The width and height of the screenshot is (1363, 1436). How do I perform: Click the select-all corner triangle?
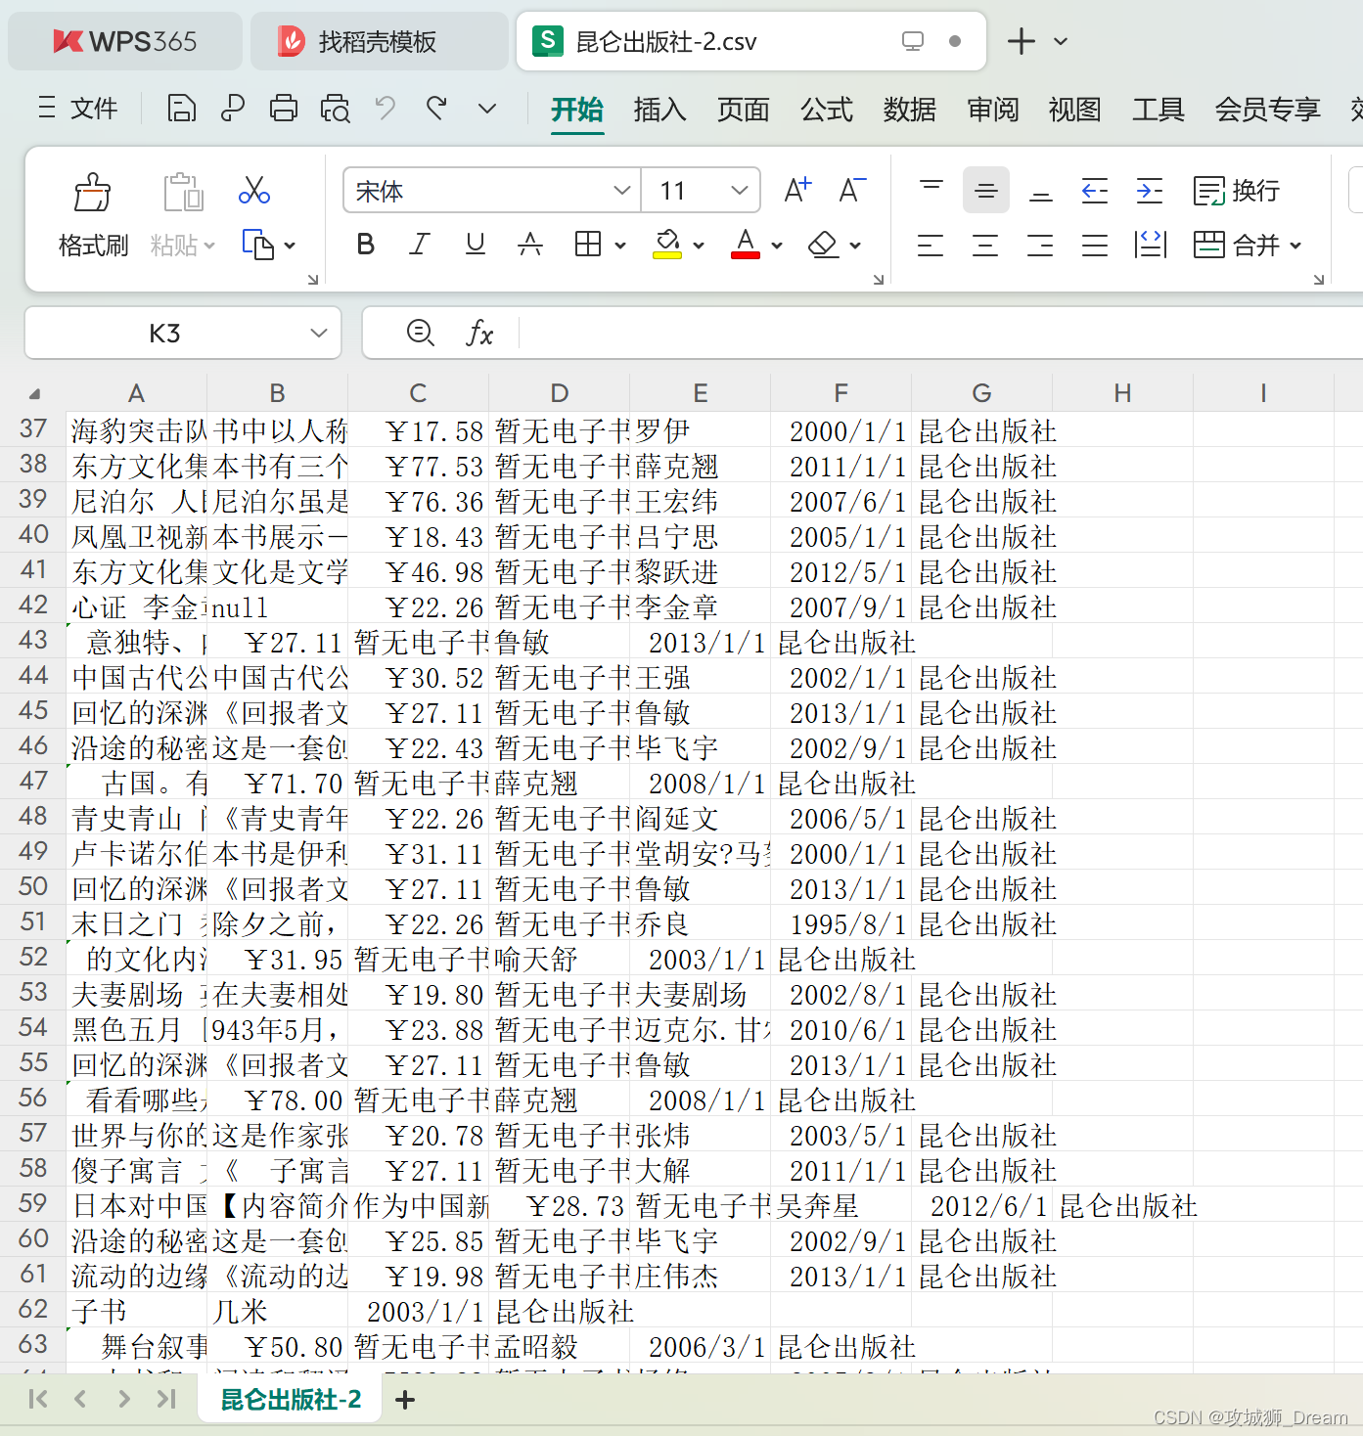click(x=34, y=393)
